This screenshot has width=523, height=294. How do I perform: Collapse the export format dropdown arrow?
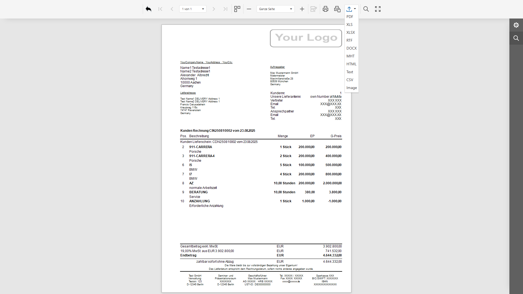coord(355,9)
